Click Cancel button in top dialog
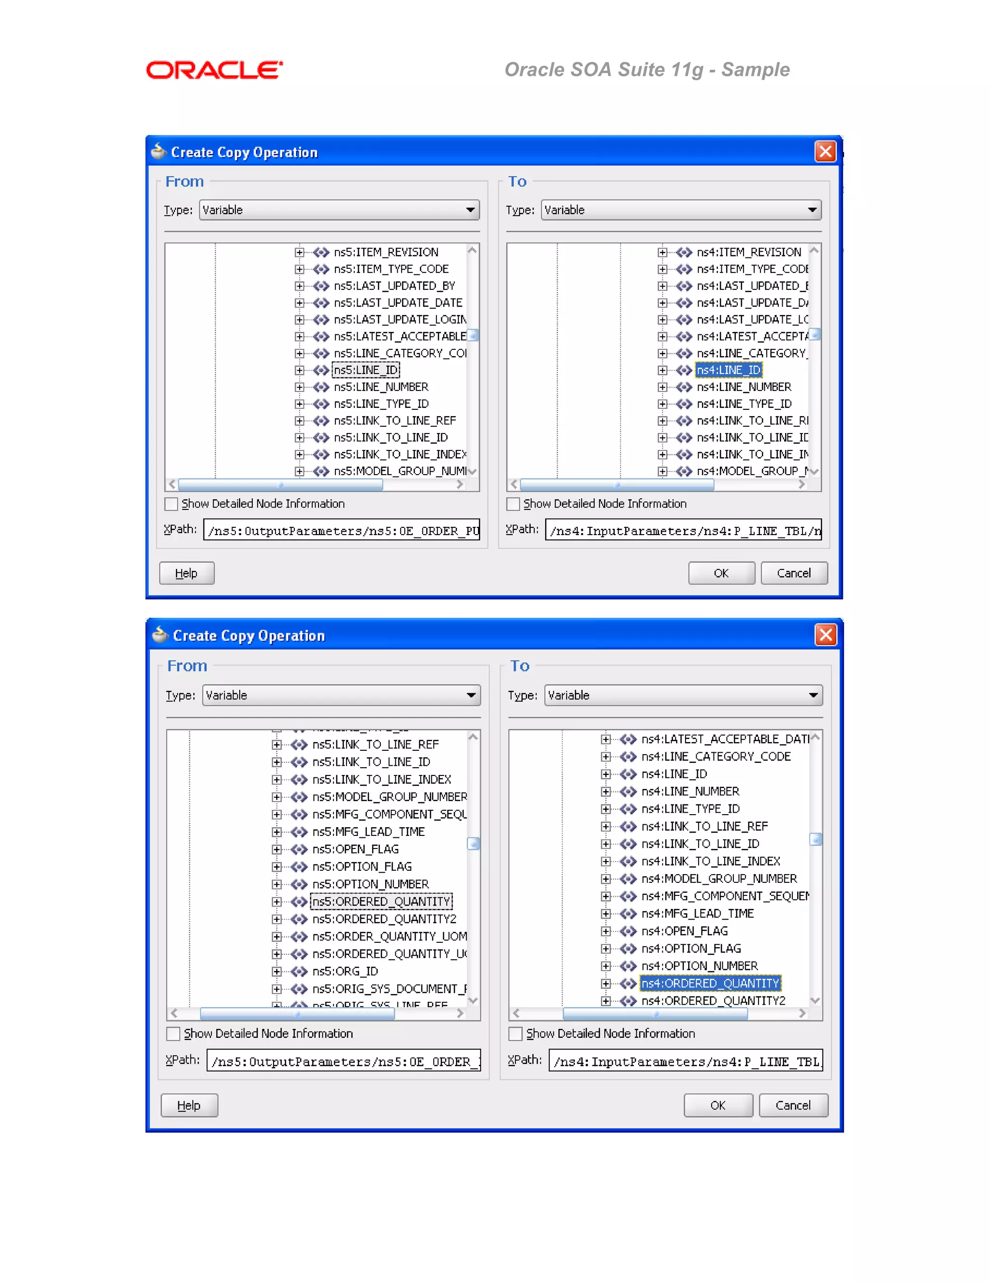The height and width of the screenshot is (1282, 990). click(x=794, y=573)
